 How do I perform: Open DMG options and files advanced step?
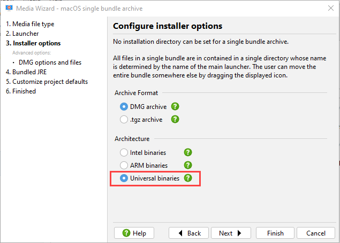point(50,62)
